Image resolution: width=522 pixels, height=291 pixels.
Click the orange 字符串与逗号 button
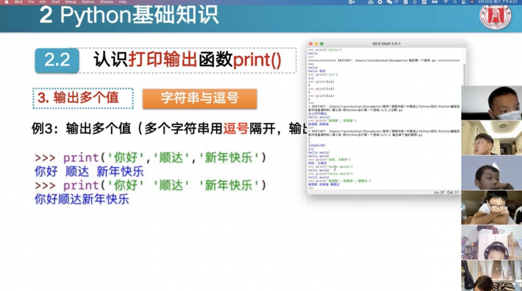pyautogui.click(x=199, y=98)
